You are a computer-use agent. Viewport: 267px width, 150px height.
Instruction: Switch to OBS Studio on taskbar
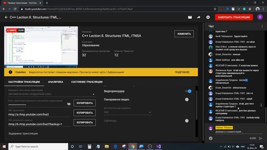[150, 146]
